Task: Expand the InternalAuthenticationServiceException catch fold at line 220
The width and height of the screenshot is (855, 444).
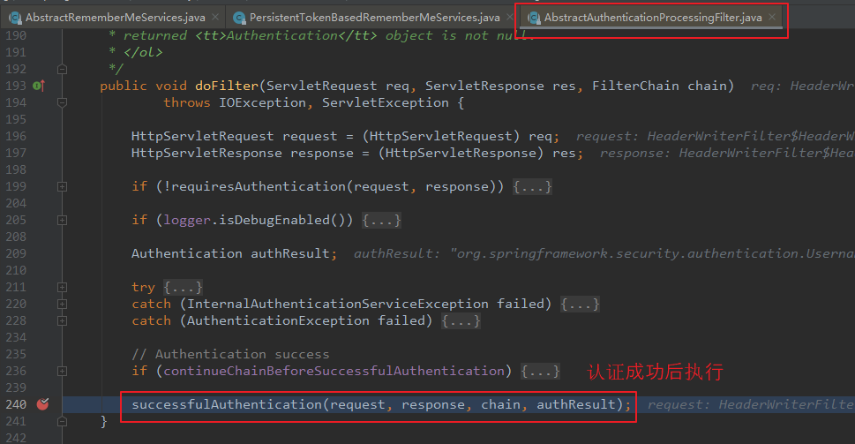Action: 62,304
